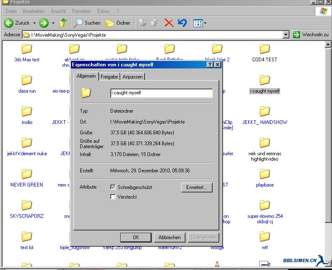Enable the Versteckt checkbox
The image size is (332, 270).
coord(113,197)
